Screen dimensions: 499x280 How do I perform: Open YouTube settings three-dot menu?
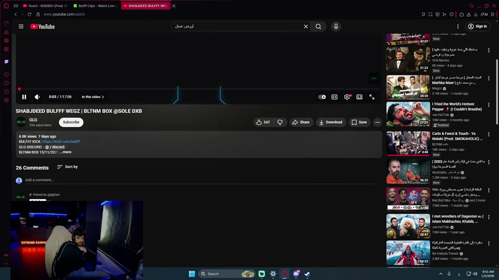(x=458, y=26)
